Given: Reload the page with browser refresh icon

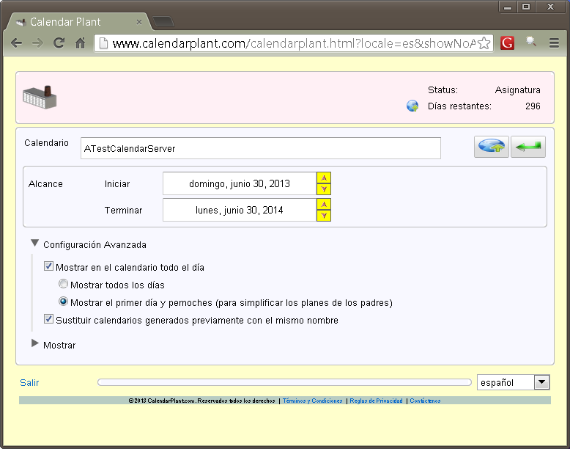Looking at the screenshot, I should (59, 43).
